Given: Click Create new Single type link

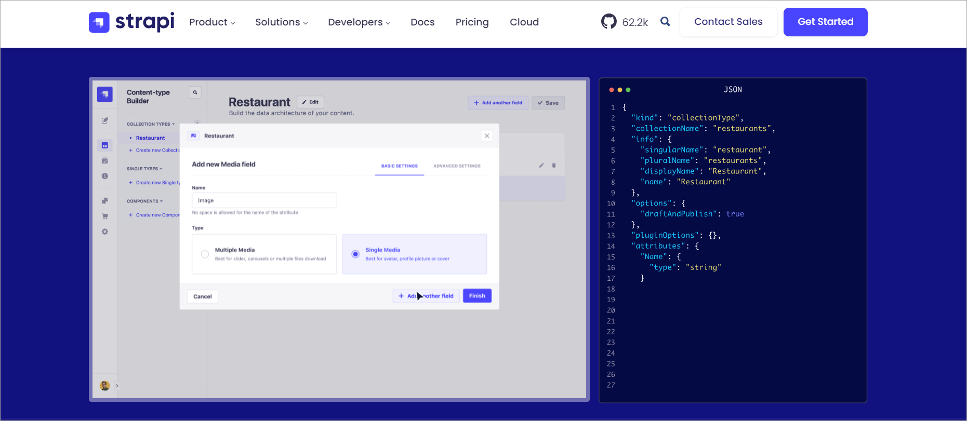Looking at the screenshot, I should (154, 183).
